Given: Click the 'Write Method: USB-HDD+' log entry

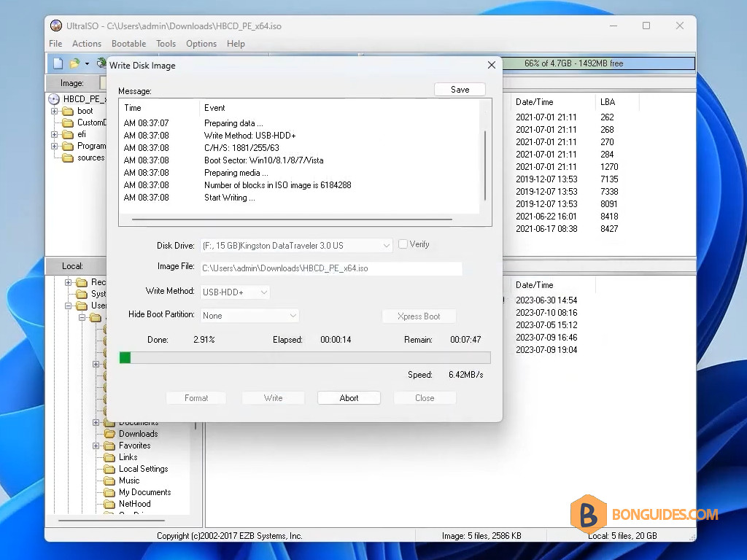Looking at the screenshot, I should point(250,136).
